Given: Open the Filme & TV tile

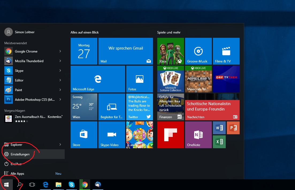Looking at the screenshot, I should [226, 51].
